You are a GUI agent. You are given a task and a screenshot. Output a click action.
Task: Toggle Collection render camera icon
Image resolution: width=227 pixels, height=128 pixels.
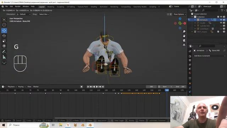[x=224, y=17]
